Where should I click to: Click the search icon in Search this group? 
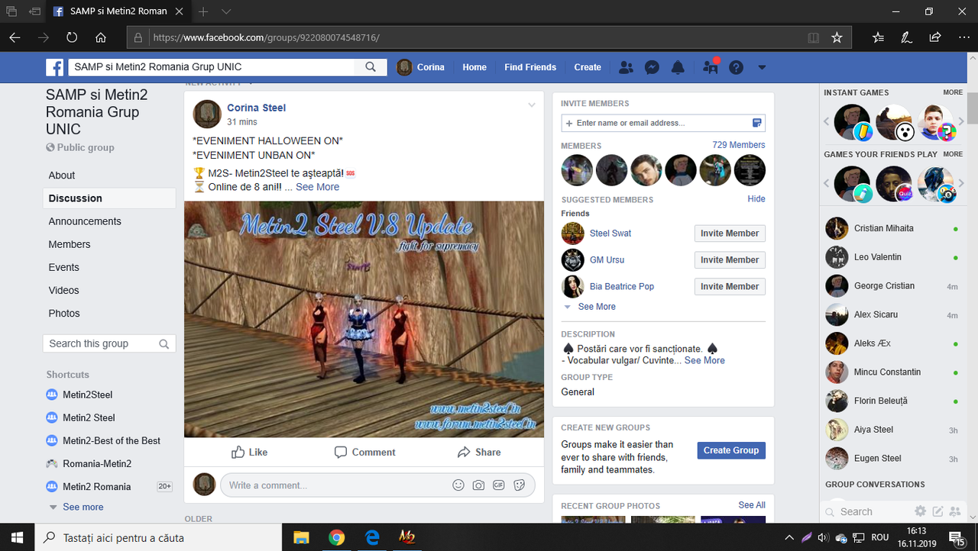pos(164,344)
